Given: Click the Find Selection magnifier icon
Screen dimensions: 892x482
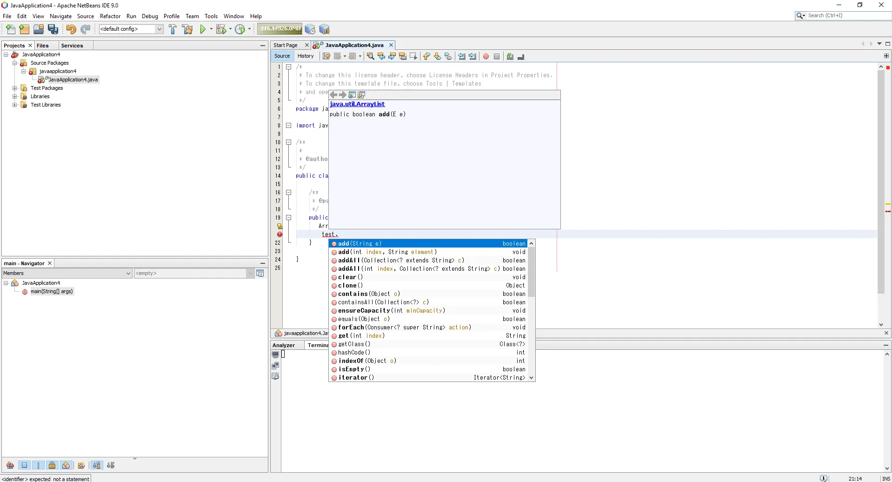Looking at the screenshot, I should coord(370,56).
